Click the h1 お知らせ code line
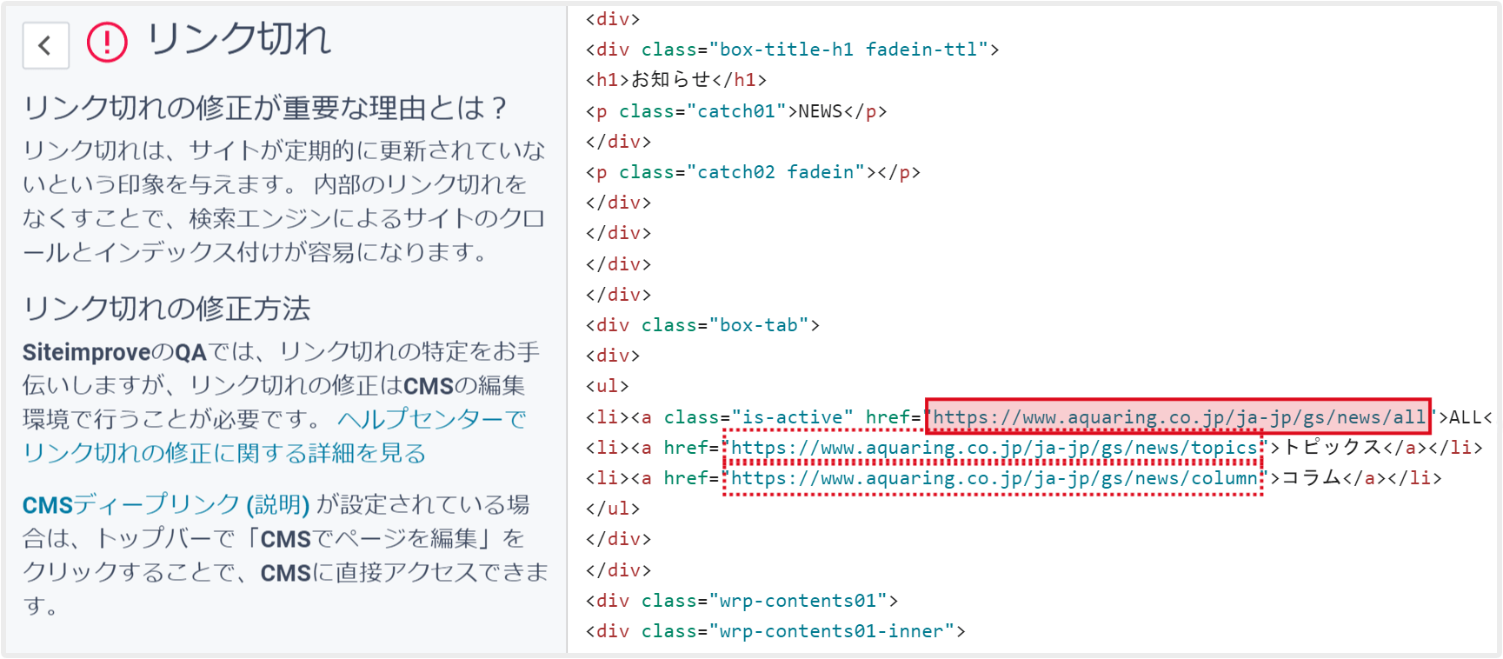Viewport: 1503px width, 659px height. (x=675, y=80)
